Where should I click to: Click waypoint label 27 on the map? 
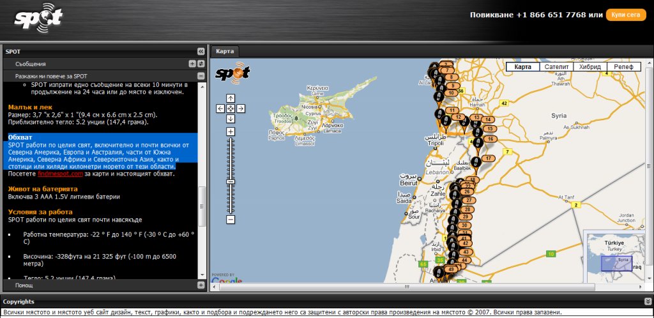[x=468, y=201]
